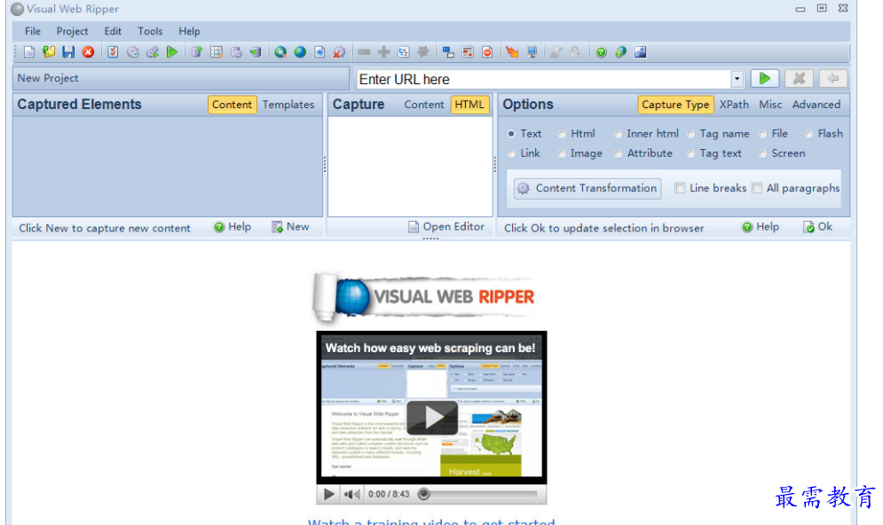
Task: Open the File menu
Action: point(33,32)
